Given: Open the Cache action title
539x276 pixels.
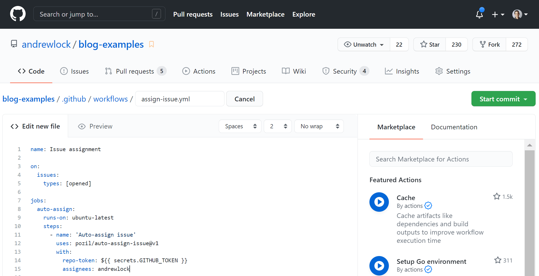Looking at the screenshot, I should (x=406, y=198).
